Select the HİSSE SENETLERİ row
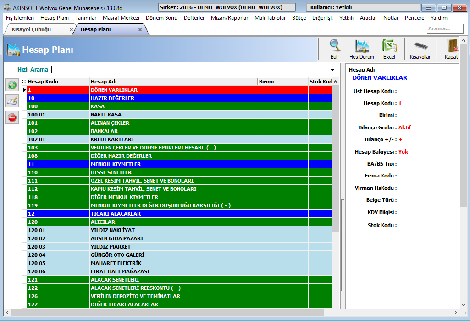Screen dimensions: 470x321 [179, 172]
